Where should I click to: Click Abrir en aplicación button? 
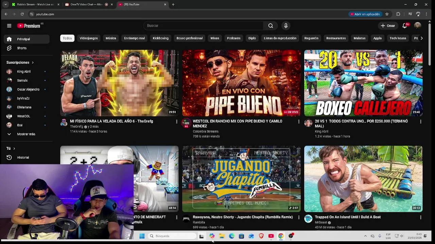click(x=365, y=14)
